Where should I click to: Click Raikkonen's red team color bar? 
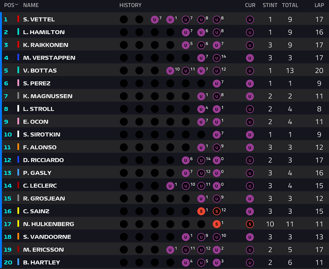click(x=18, y=45)
